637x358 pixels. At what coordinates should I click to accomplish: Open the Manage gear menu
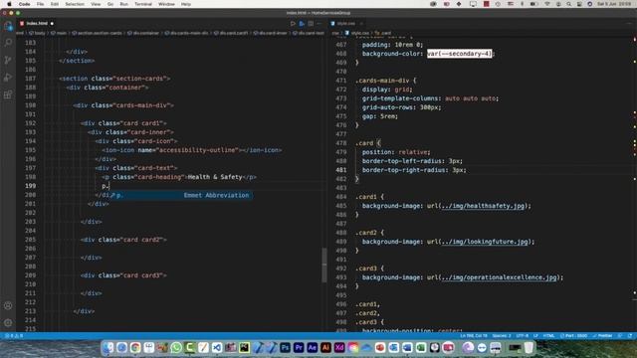pyautogui.click(x=8, y=323)
